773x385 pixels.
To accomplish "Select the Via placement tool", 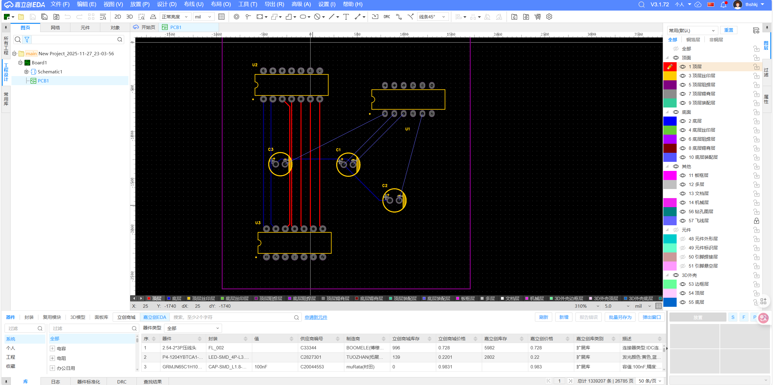I will [x=237, y=17].
